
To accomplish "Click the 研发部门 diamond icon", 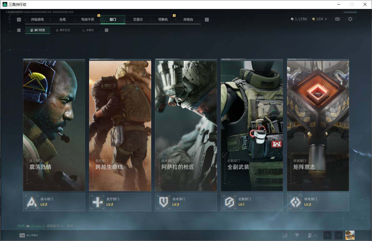I will (x=296, y=202).
